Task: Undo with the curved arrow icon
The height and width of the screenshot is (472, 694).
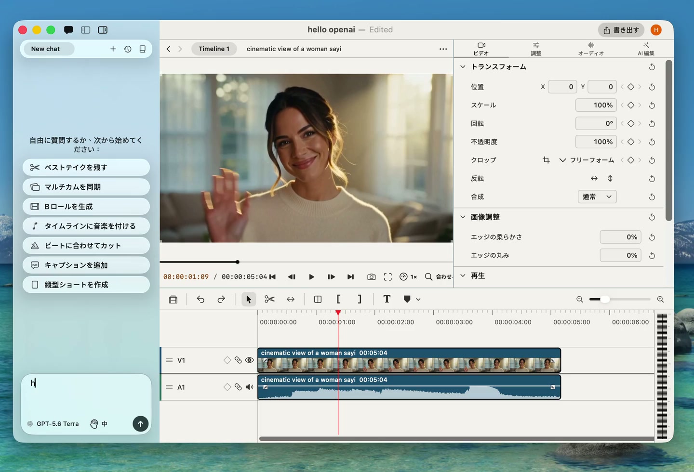Action: 200,299
